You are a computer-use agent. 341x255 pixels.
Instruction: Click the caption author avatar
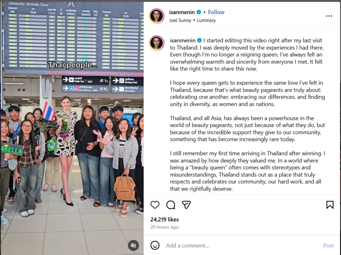(157, 43)
